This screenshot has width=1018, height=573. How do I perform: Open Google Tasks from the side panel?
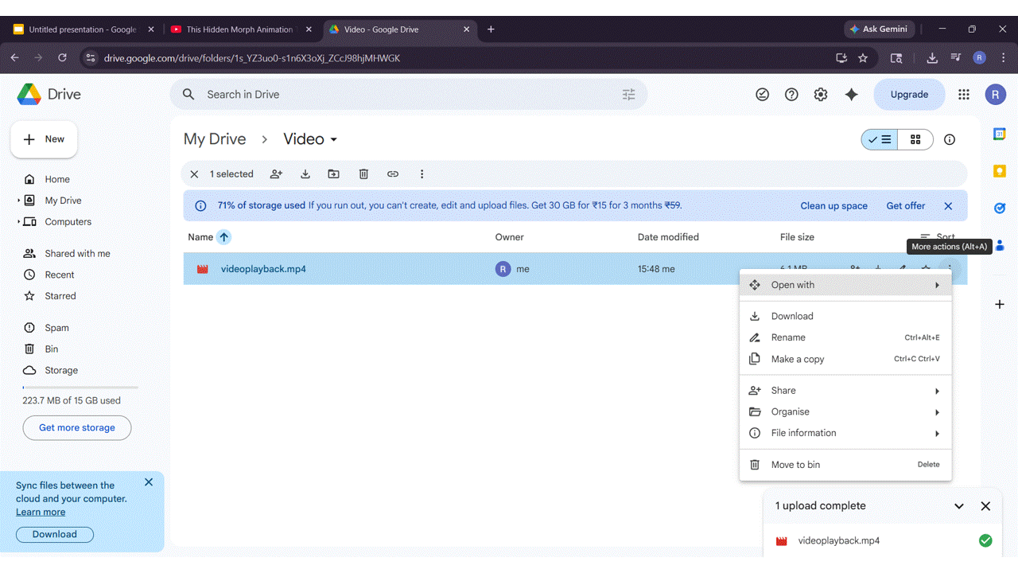point(1000,206)
